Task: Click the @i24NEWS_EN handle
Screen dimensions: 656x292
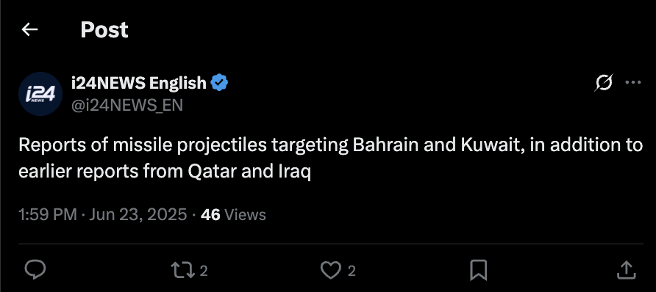Action: point(127,105)
